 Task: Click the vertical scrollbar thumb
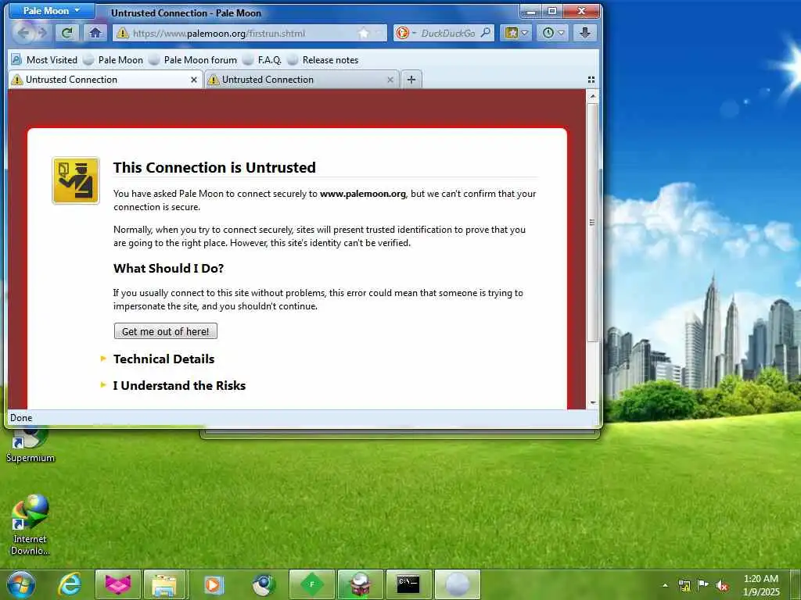(593, 223)
